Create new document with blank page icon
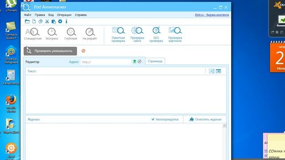 tap(34, 21)
